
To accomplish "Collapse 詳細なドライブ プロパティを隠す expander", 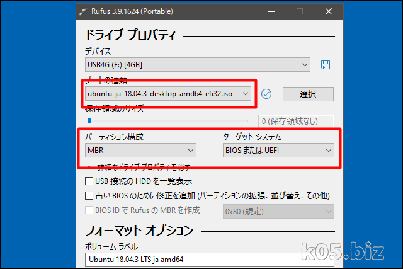I will pyautogui.click(x=139, y=168).
